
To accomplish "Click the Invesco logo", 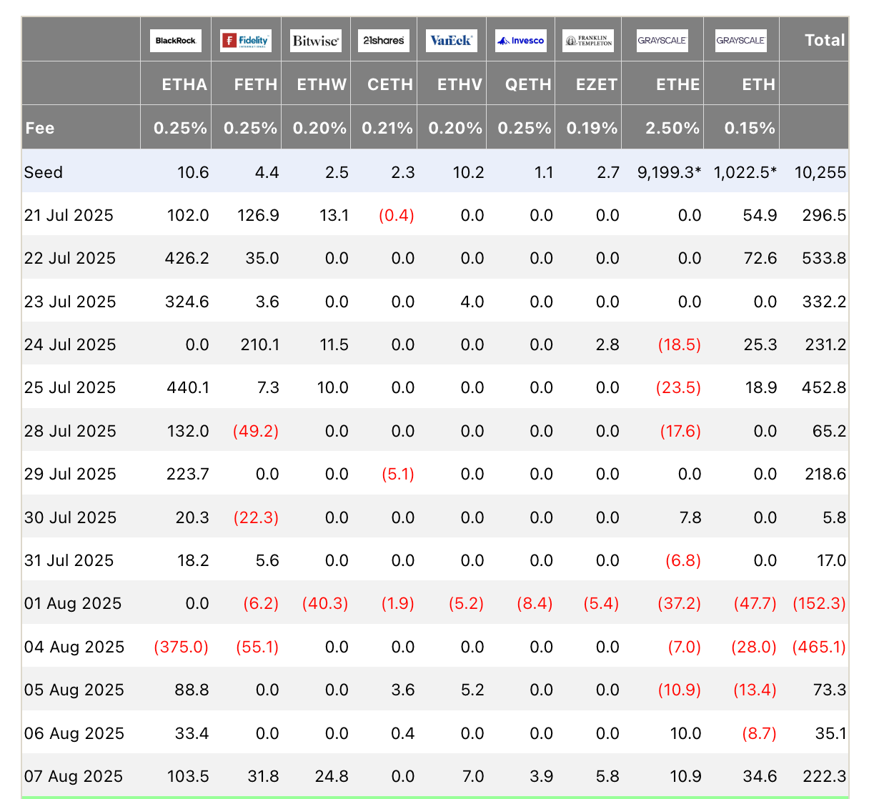I will (520, 41).
